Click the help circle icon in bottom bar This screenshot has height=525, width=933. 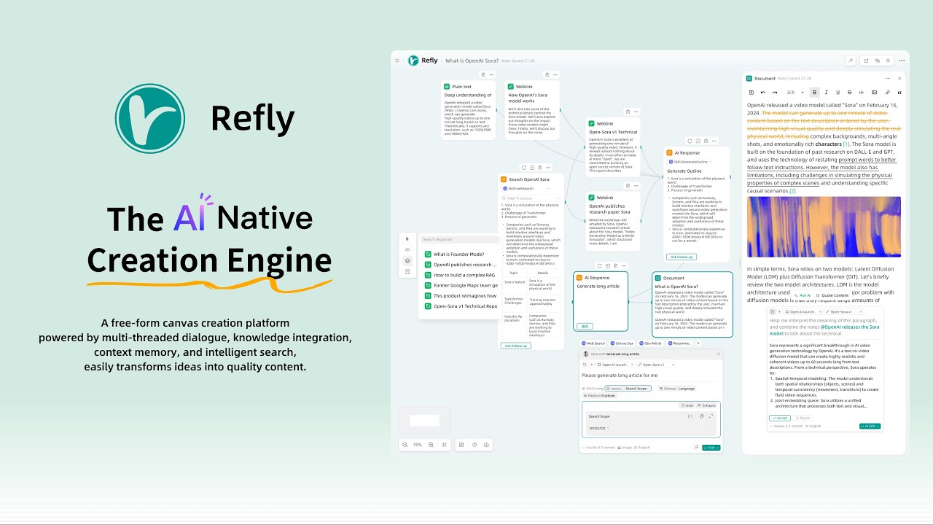tap(475, 445)
